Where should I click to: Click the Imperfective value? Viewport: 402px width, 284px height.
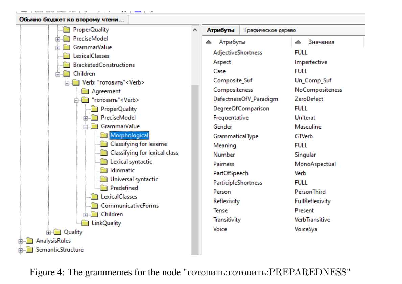[311, 62]
